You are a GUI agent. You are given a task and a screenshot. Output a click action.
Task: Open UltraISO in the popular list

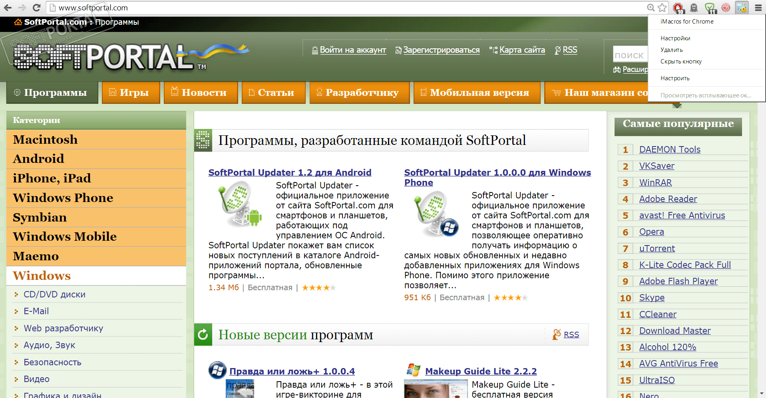[657, 380]
